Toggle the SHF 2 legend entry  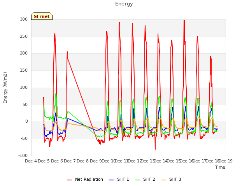[145, 179]
